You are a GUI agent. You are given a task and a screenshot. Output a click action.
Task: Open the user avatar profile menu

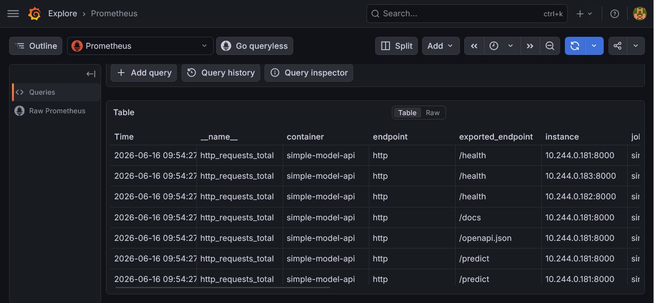(640, 14)
